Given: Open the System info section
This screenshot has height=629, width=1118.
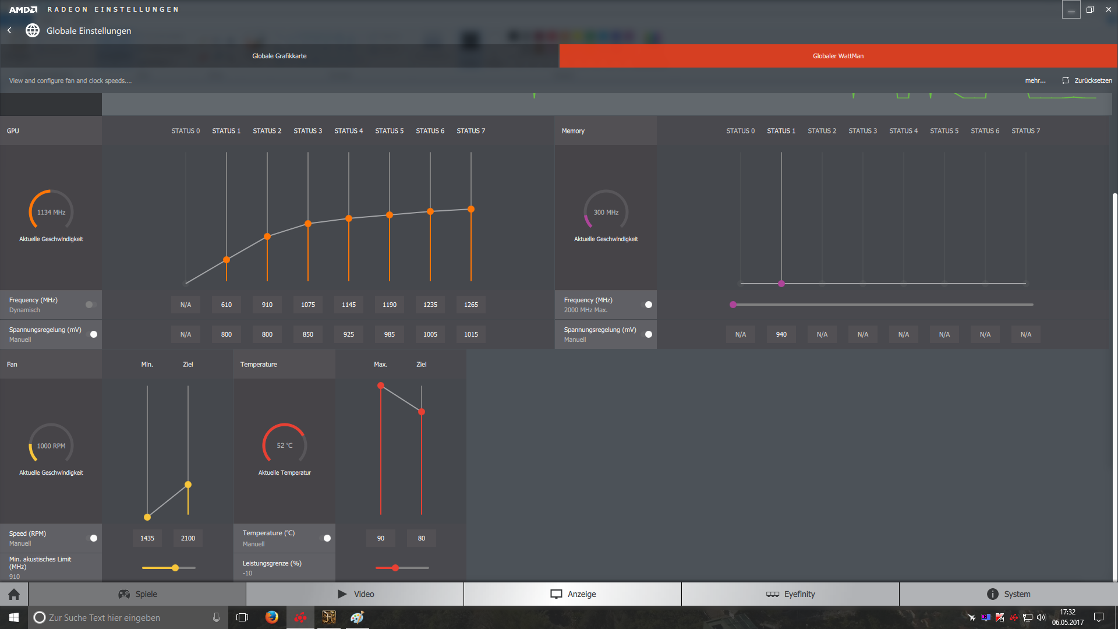Looking at the screenshot, I should 1008,594.
